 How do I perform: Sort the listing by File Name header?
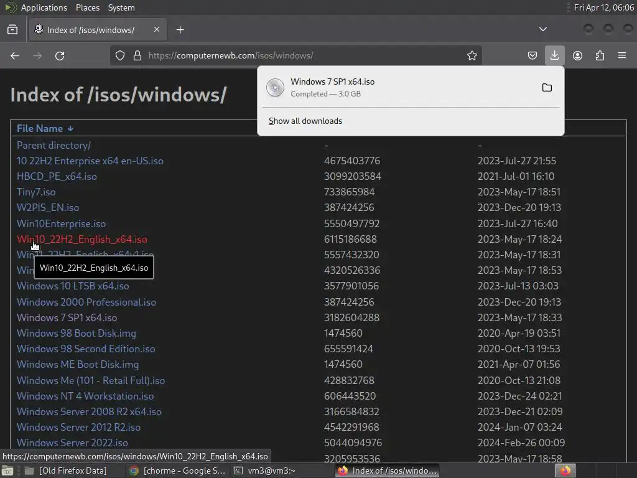pos(45,128)
